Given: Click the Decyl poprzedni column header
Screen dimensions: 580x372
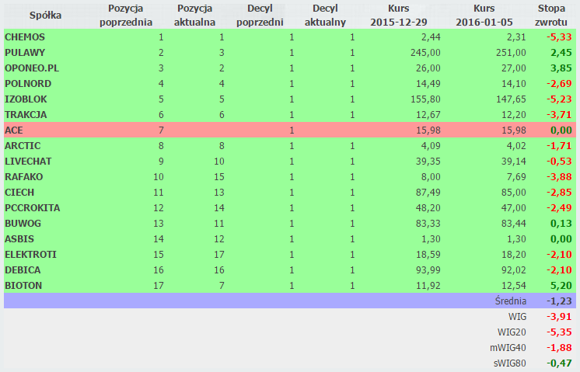Looking at the screenshot, I should coord(260,15).
